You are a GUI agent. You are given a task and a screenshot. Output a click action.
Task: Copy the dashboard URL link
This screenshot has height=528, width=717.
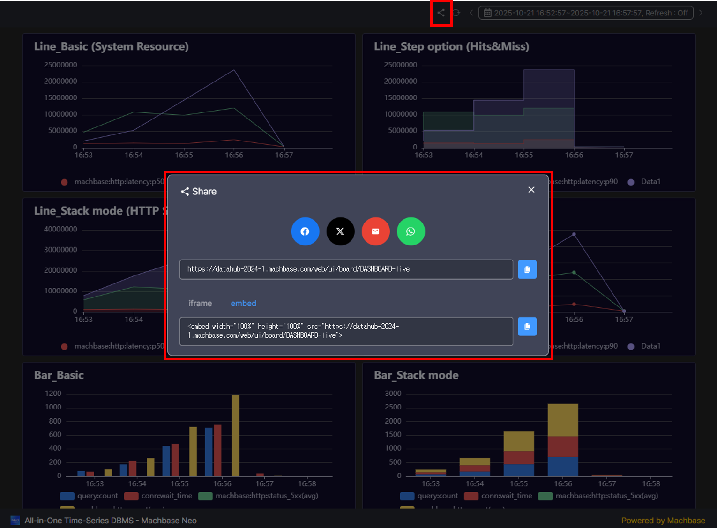527,269
